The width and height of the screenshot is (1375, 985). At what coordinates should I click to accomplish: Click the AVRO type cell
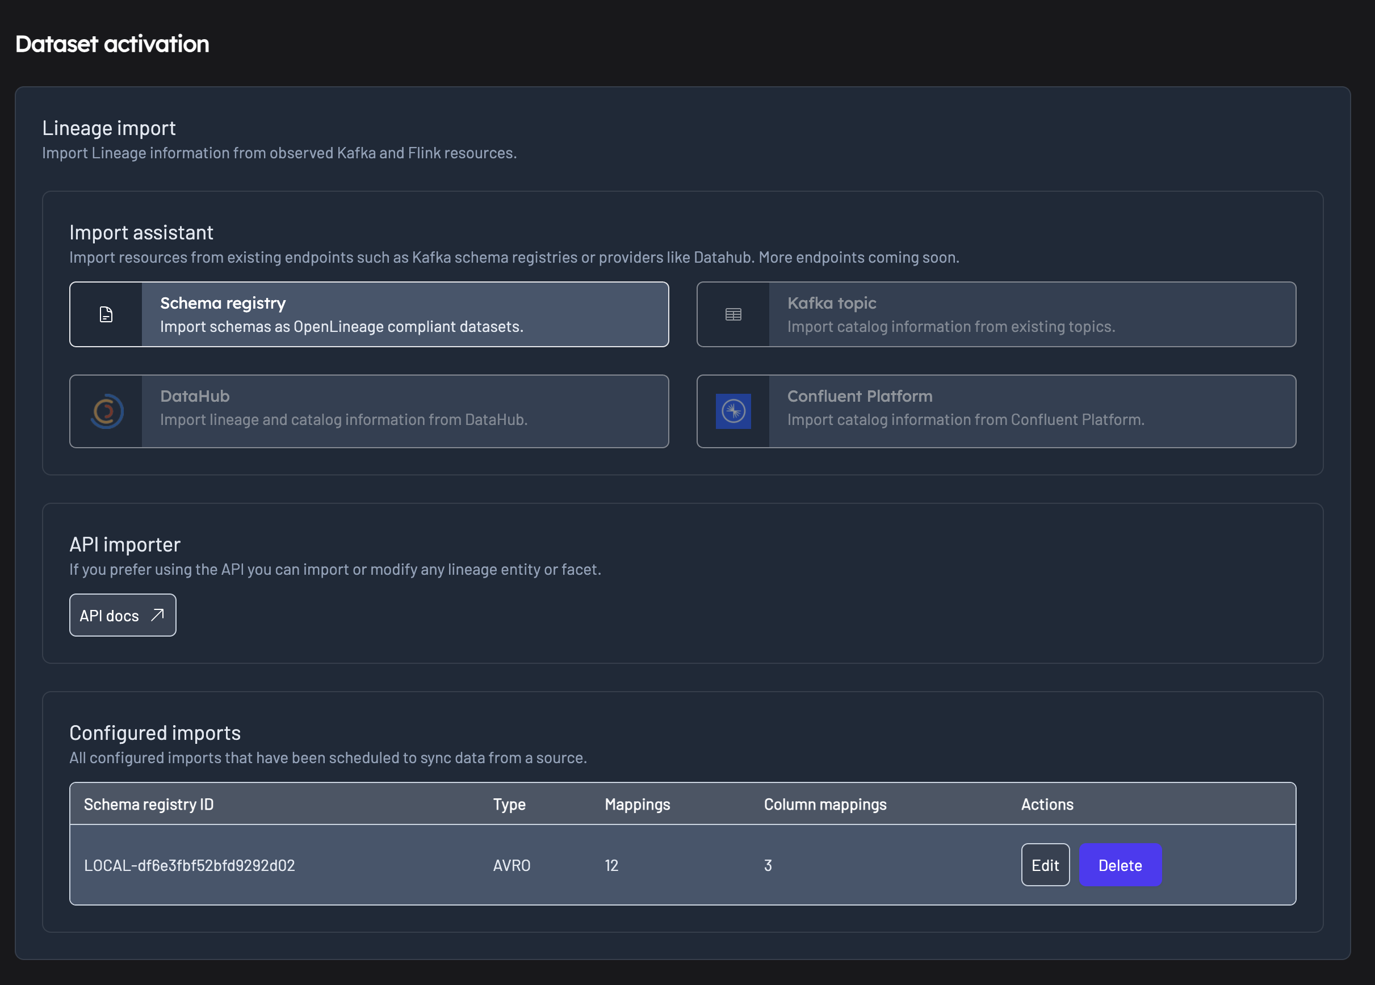click(x=512, y=865)
